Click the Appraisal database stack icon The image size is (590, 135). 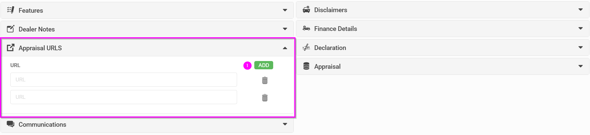coord(306,66)
